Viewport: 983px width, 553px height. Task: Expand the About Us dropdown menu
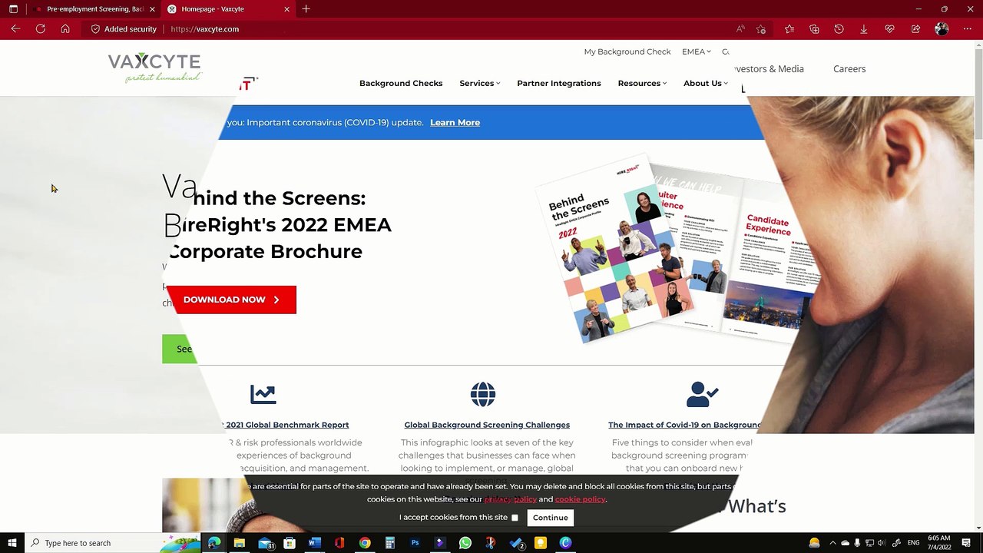[x=706, y=83]
